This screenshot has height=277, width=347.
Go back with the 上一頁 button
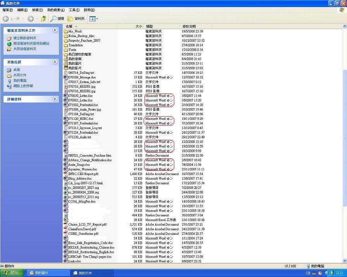11,19
